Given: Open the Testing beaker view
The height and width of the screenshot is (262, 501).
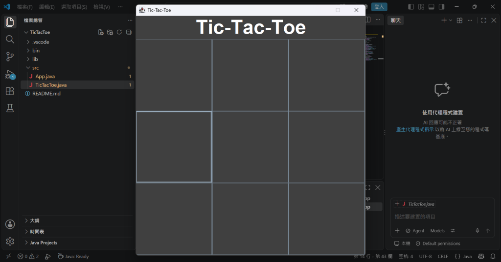Looking at the screenshot, I should [10, 108].
